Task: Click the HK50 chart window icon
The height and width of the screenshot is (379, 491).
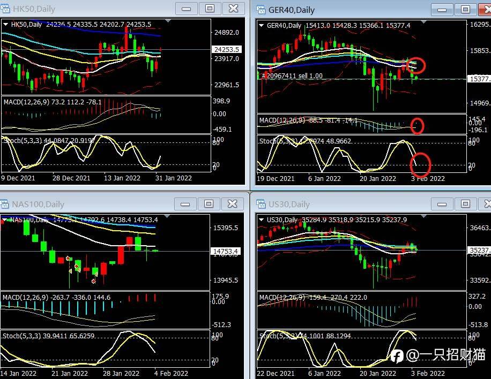Action: click(6, 9)
